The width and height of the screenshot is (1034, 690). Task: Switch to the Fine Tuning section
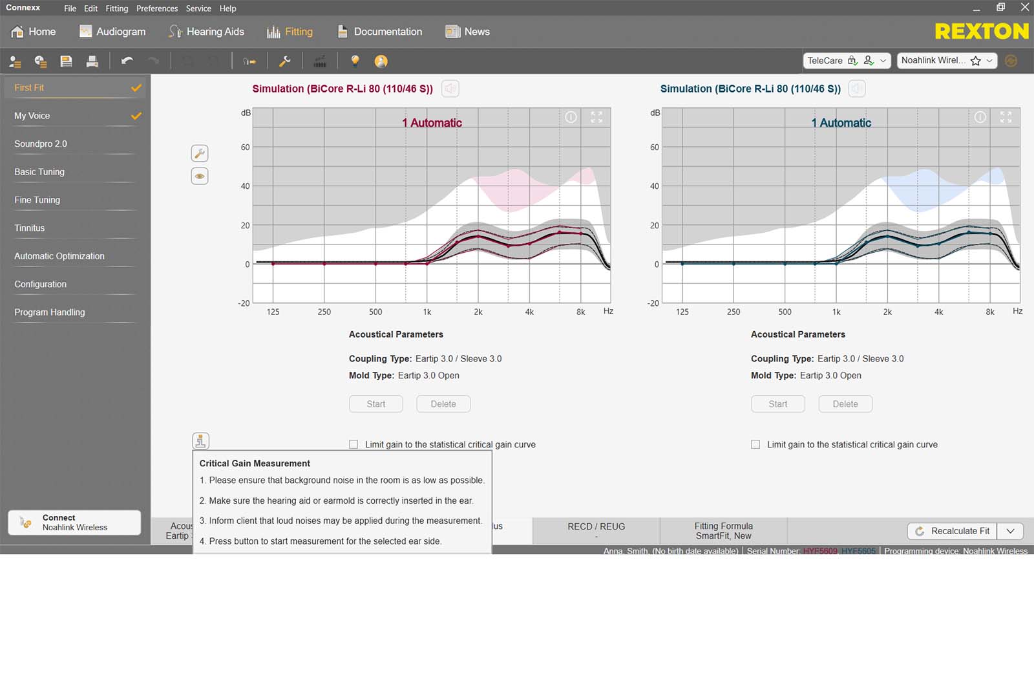37,199
